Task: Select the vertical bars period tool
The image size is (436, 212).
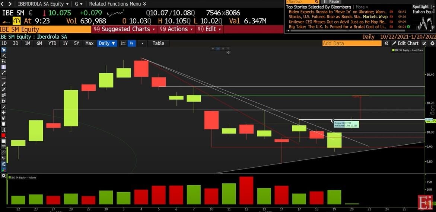Action: 4,67
